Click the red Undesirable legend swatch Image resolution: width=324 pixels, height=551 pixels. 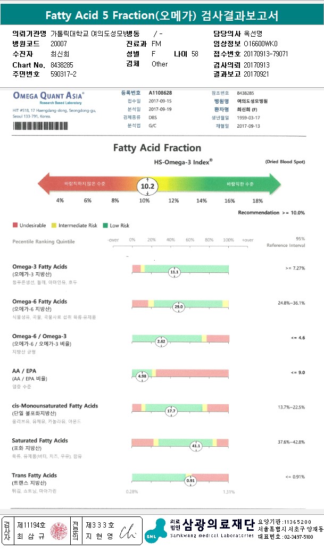click(x=15, y=226)
